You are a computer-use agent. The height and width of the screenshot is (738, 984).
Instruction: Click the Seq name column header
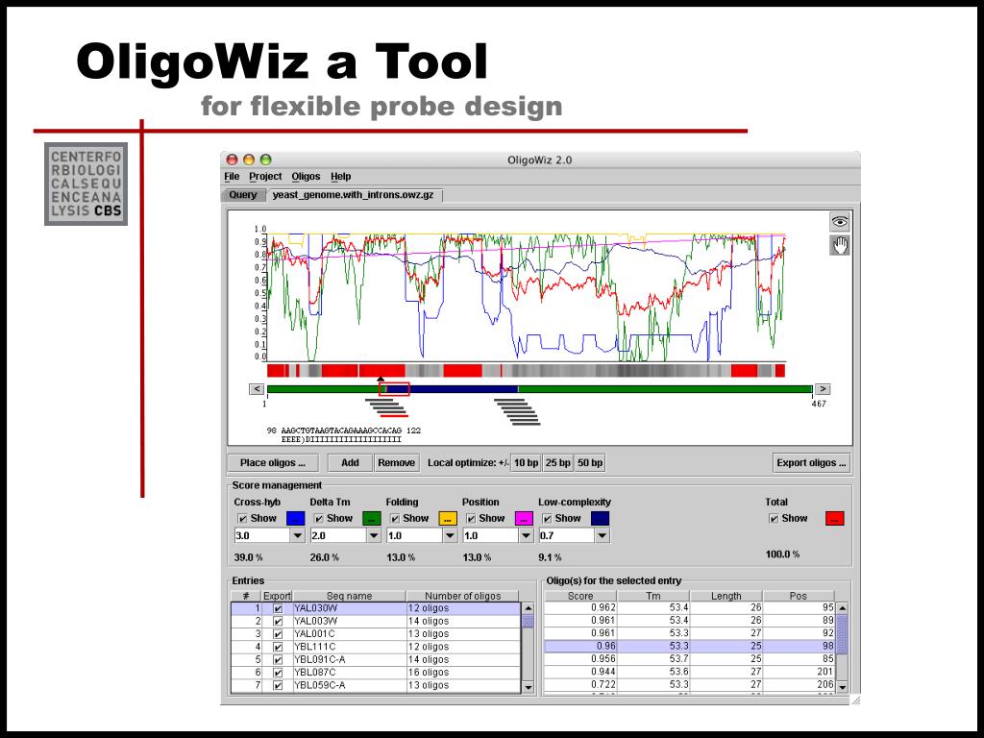[x=349, y=596]
